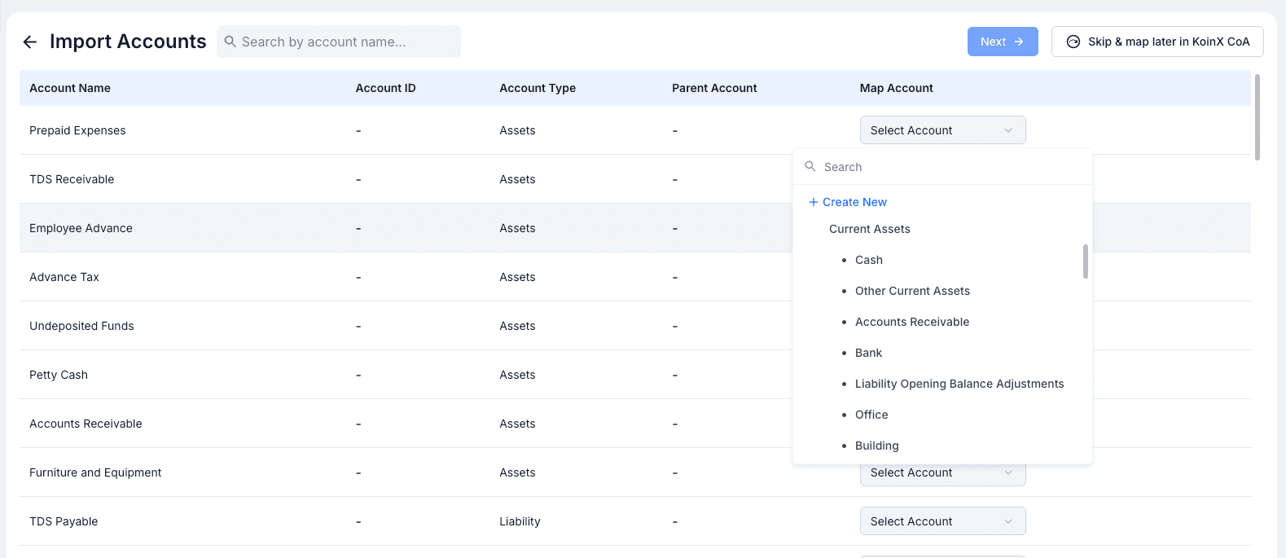Choose Building from the dropdown list
Screen dimensions: 1286x558
(877, 446)
